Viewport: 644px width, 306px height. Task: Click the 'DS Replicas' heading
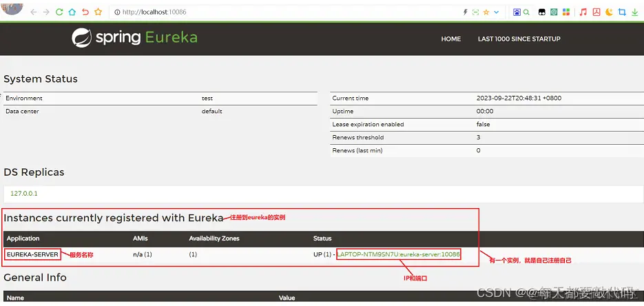(x=34, y=172)
